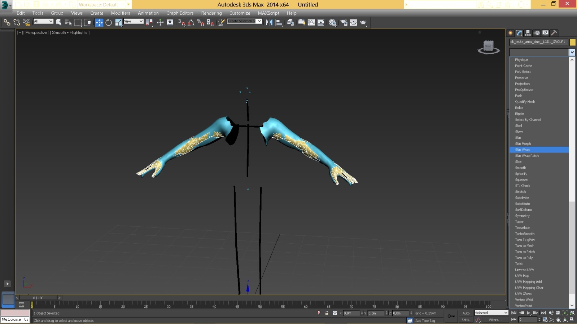The height and width of the screenshot is (324, 577).
Task: Choose the Rectangular Selection Region tool
Action: (x=78, y=22)
